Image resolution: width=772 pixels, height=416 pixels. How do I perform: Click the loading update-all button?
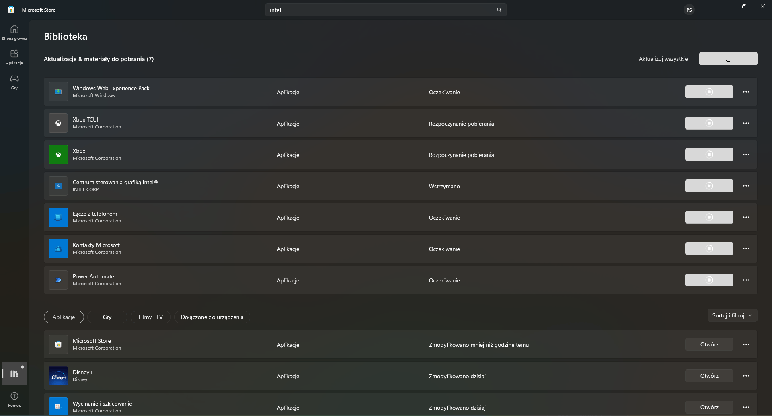(x=728, y=59)
